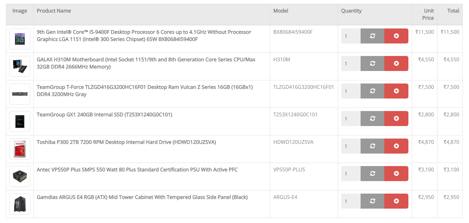Image resolution: width=469 pixels, height=223 pixels.
Task: Remove Intel i5-9400F processor from cart
Action: click(x=396, y=36)
